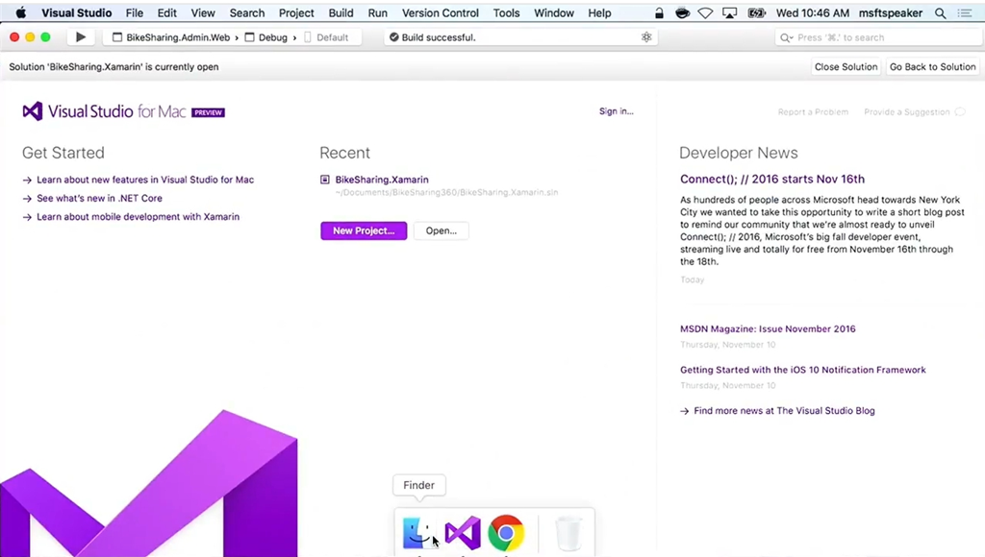The width and height of the screenshot is (985, 557).
Task: Click the AirPlay display icon
Action: [x=729, y=12]
